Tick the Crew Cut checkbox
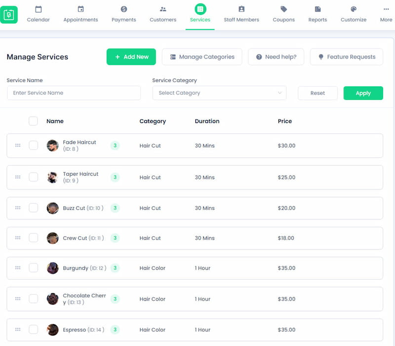The height and width of the screenshot is (346, 395). 33,238
